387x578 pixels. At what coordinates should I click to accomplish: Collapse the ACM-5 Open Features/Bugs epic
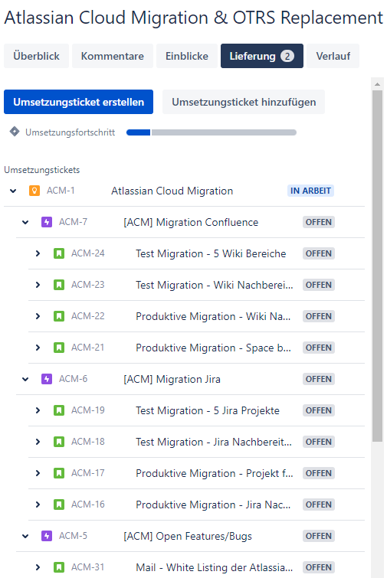[25, 536]
